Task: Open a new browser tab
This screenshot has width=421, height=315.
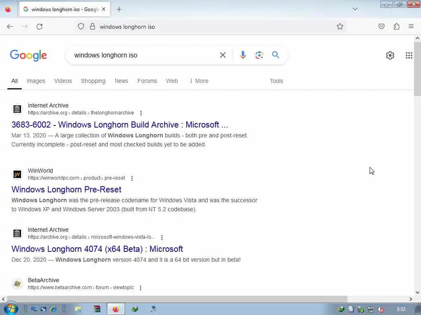Action: click(x=119, y=9)
